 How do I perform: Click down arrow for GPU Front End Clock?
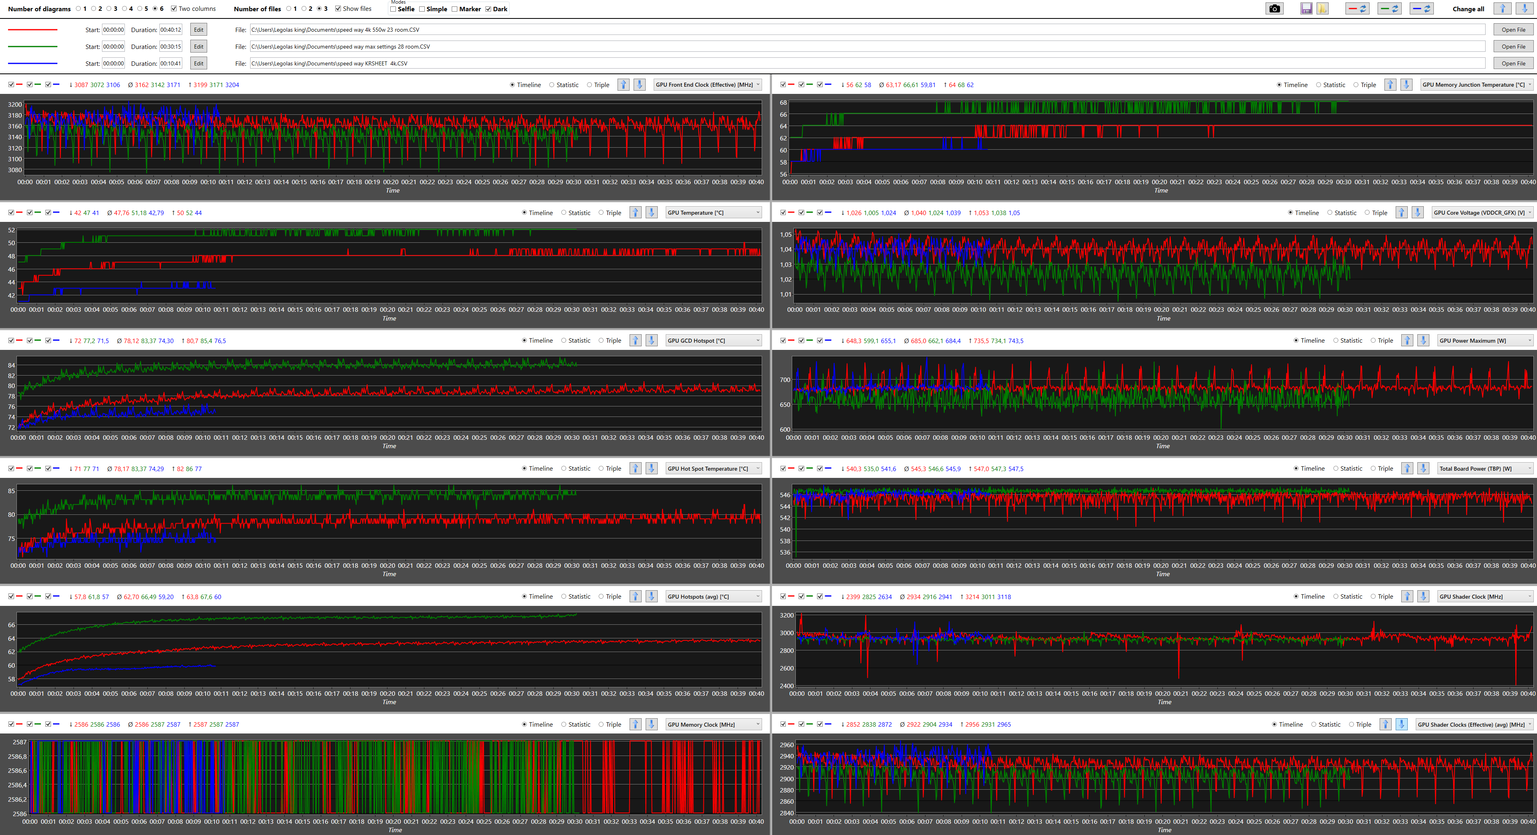640,85
